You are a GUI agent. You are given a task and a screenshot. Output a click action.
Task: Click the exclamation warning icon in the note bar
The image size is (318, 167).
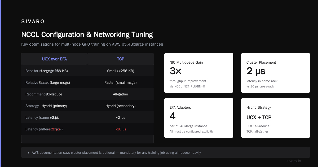29,153
